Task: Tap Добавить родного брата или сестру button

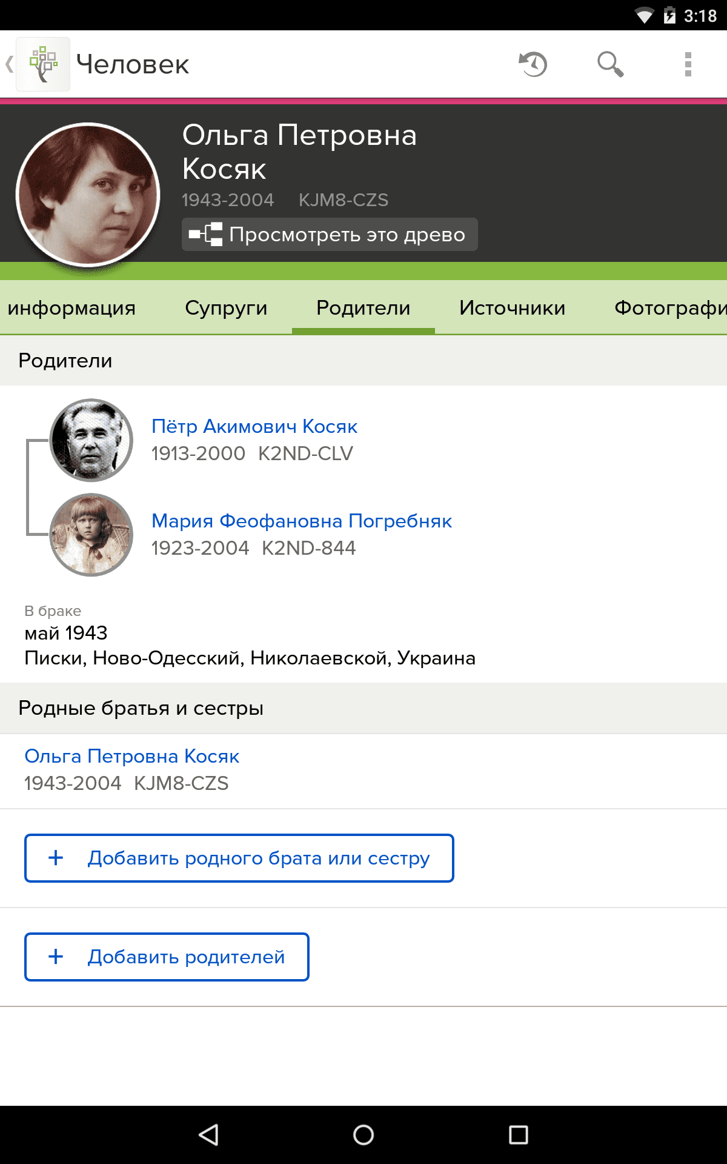Action: [239, 858]
